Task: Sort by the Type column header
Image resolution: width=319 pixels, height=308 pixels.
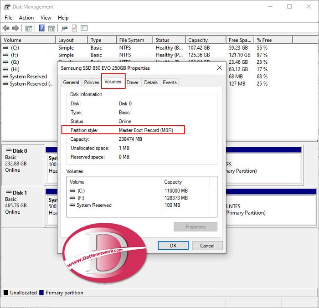Action: [102, 40]
